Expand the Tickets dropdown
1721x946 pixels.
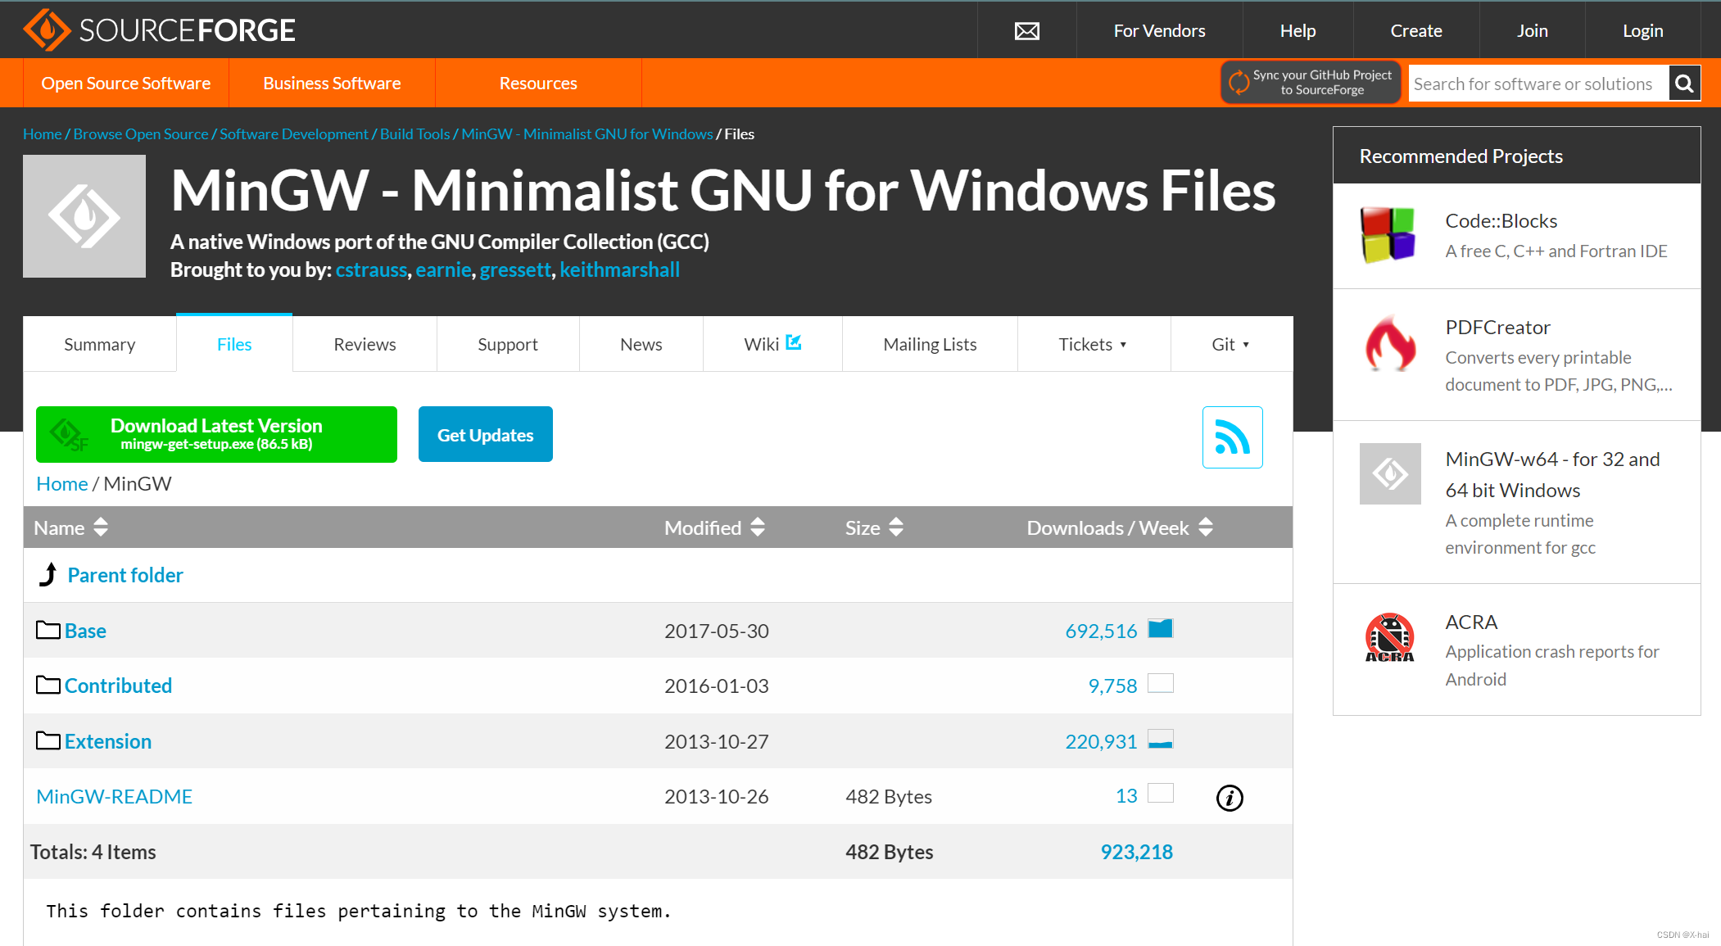point(1093,345)
